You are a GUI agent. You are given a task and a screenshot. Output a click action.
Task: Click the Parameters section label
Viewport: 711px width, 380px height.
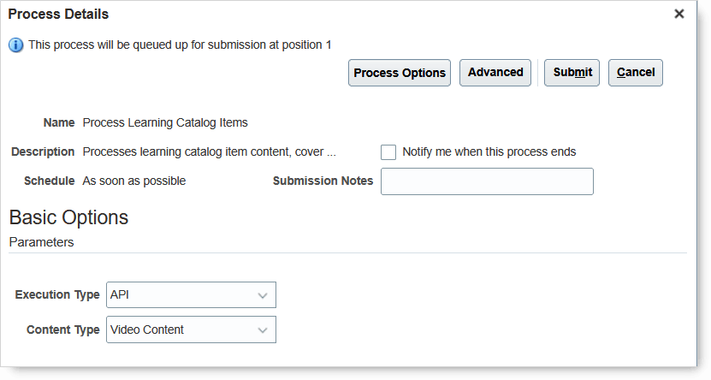click(41, 242)
